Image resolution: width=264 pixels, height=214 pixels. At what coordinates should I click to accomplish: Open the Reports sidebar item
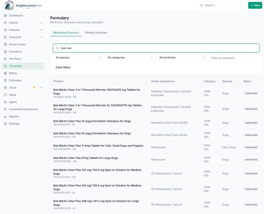click(23, 117)
